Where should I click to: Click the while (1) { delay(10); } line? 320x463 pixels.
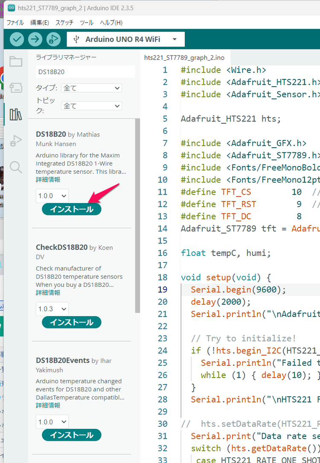[x=260, y=375]
